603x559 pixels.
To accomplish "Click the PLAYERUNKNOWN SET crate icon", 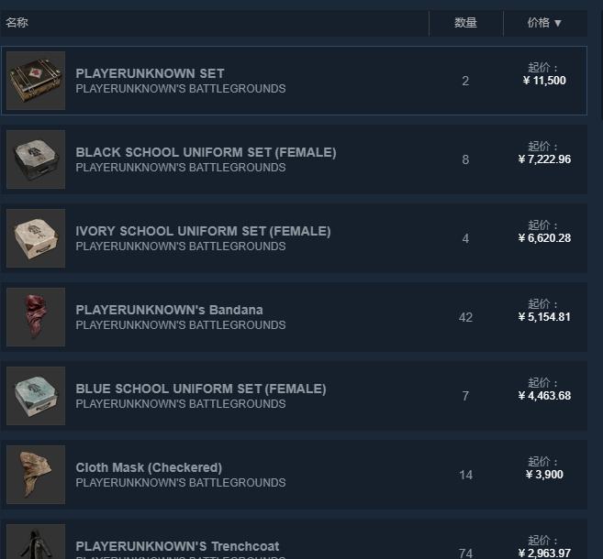I will (36, 81).
